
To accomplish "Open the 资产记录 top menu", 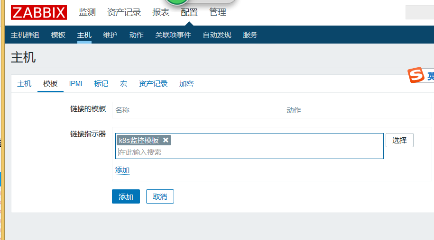I will point(124,12).
